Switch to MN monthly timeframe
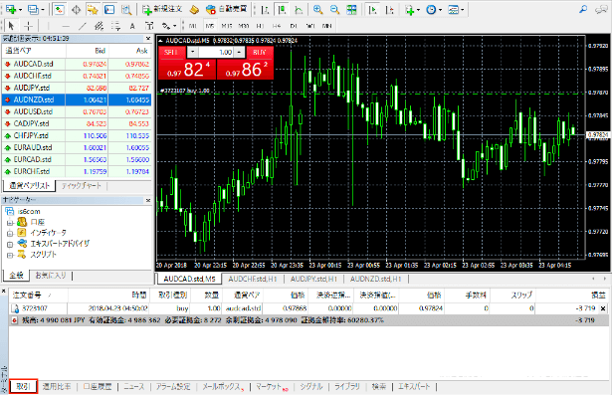This screenshot has height=395, width=612. click(327, 26)
